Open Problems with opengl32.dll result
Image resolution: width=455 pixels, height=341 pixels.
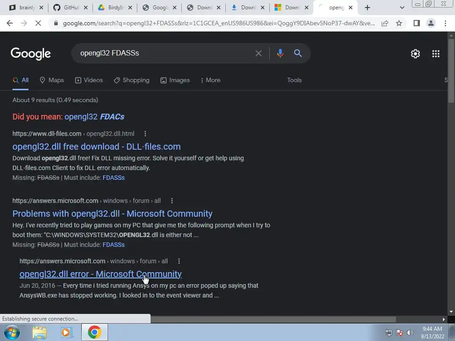pyautogui.click(x=112, y=214)
